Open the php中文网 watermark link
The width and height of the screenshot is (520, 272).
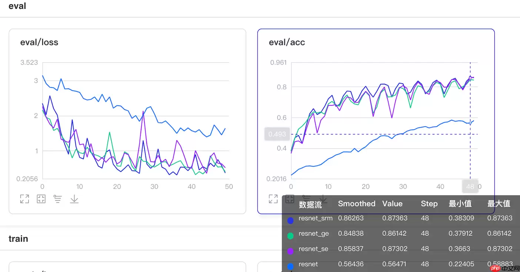click(504, 268)
